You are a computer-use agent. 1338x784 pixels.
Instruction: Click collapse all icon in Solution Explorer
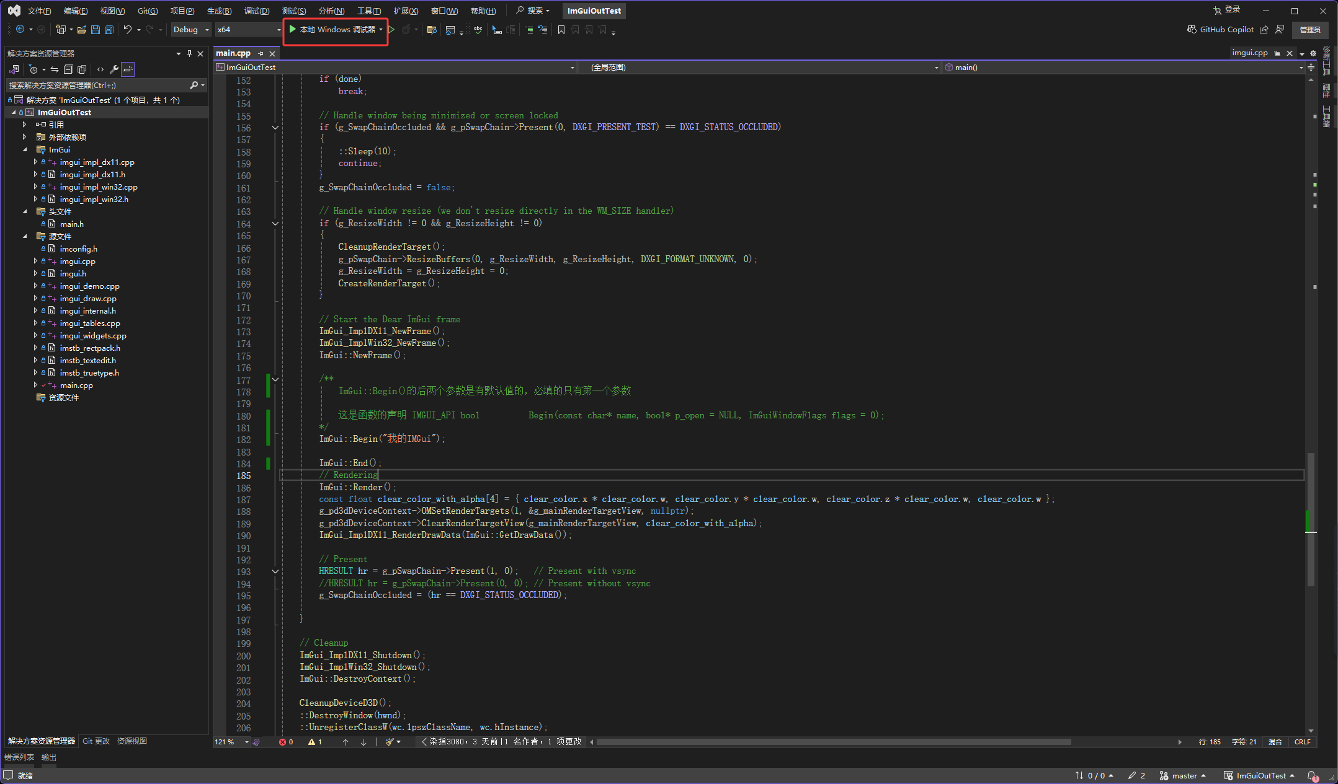[x=69, y=69]
